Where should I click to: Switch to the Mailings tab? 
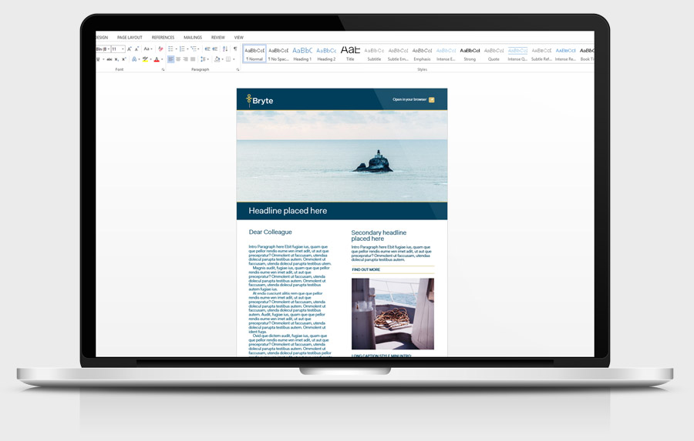click(x=193, y=38)
